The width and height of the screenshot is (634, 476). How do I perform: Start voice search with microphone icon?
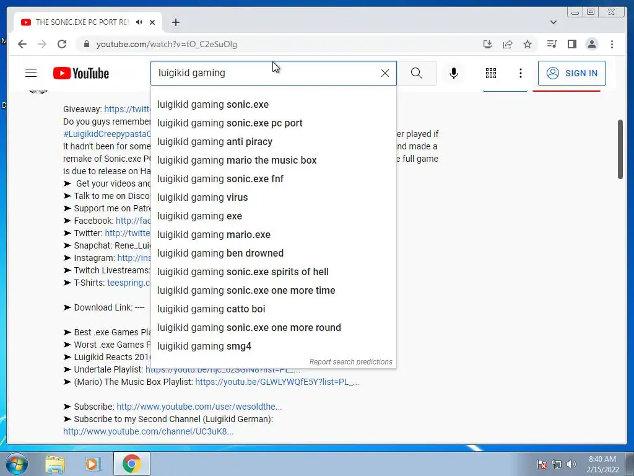point(454,73)
